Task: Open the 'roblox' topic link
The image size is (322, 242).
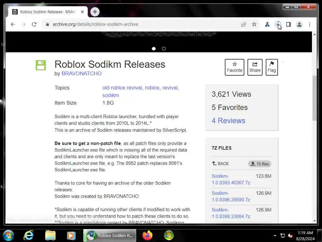Action: (x=152, y=88)
